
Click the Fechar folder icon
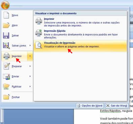point(6,97)
